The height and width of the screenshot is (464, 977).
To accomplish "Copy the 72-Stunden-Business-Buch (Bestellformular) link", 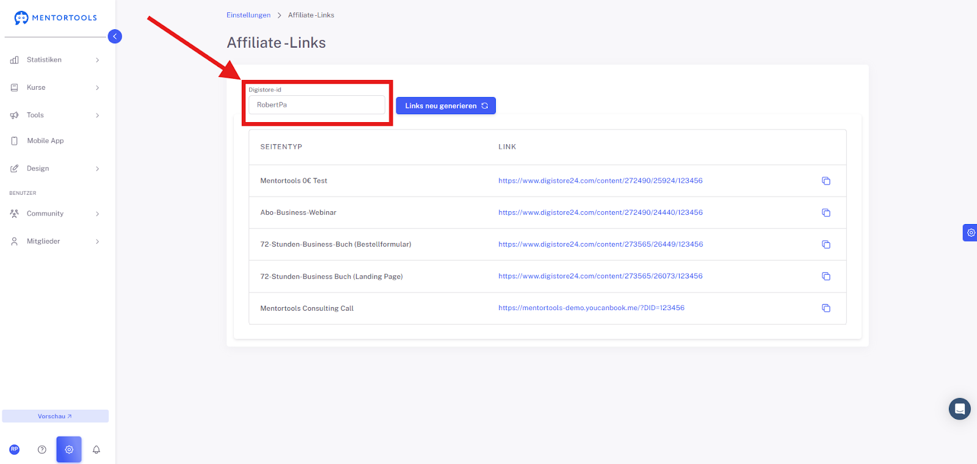I will point(826,244).
